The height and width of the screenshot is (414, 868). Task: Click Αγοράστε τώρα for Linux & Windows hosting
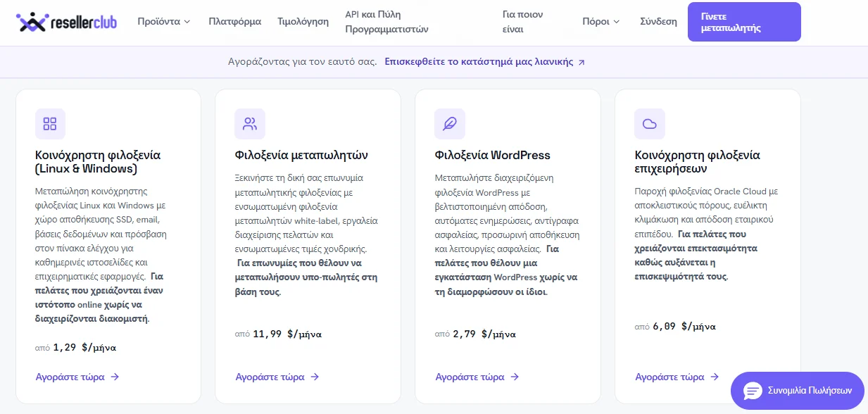pyautogui.click(x=77, y=377)
